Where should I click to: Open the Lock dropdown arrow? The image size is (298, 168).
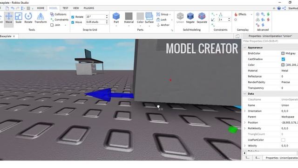pos(172,20)
